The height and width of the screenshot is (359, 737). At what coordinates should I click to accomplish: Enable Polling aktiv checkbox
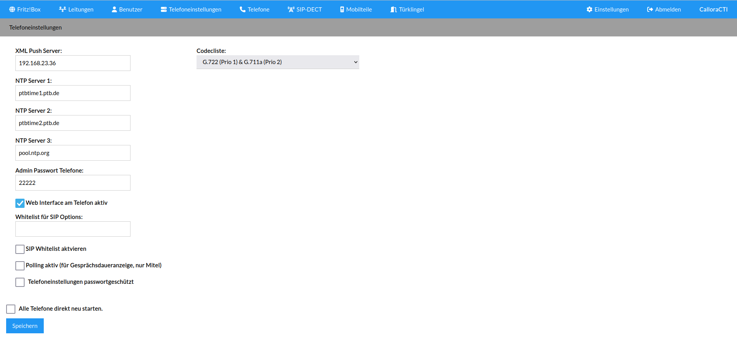coord(20,266)
